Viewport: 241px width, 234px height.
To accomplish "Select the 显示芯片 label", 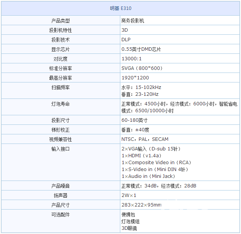I will [x=61, y=49].
